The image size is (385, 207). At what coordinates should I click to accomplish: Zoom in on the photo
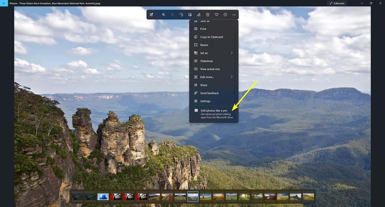(x=164, y=15)
